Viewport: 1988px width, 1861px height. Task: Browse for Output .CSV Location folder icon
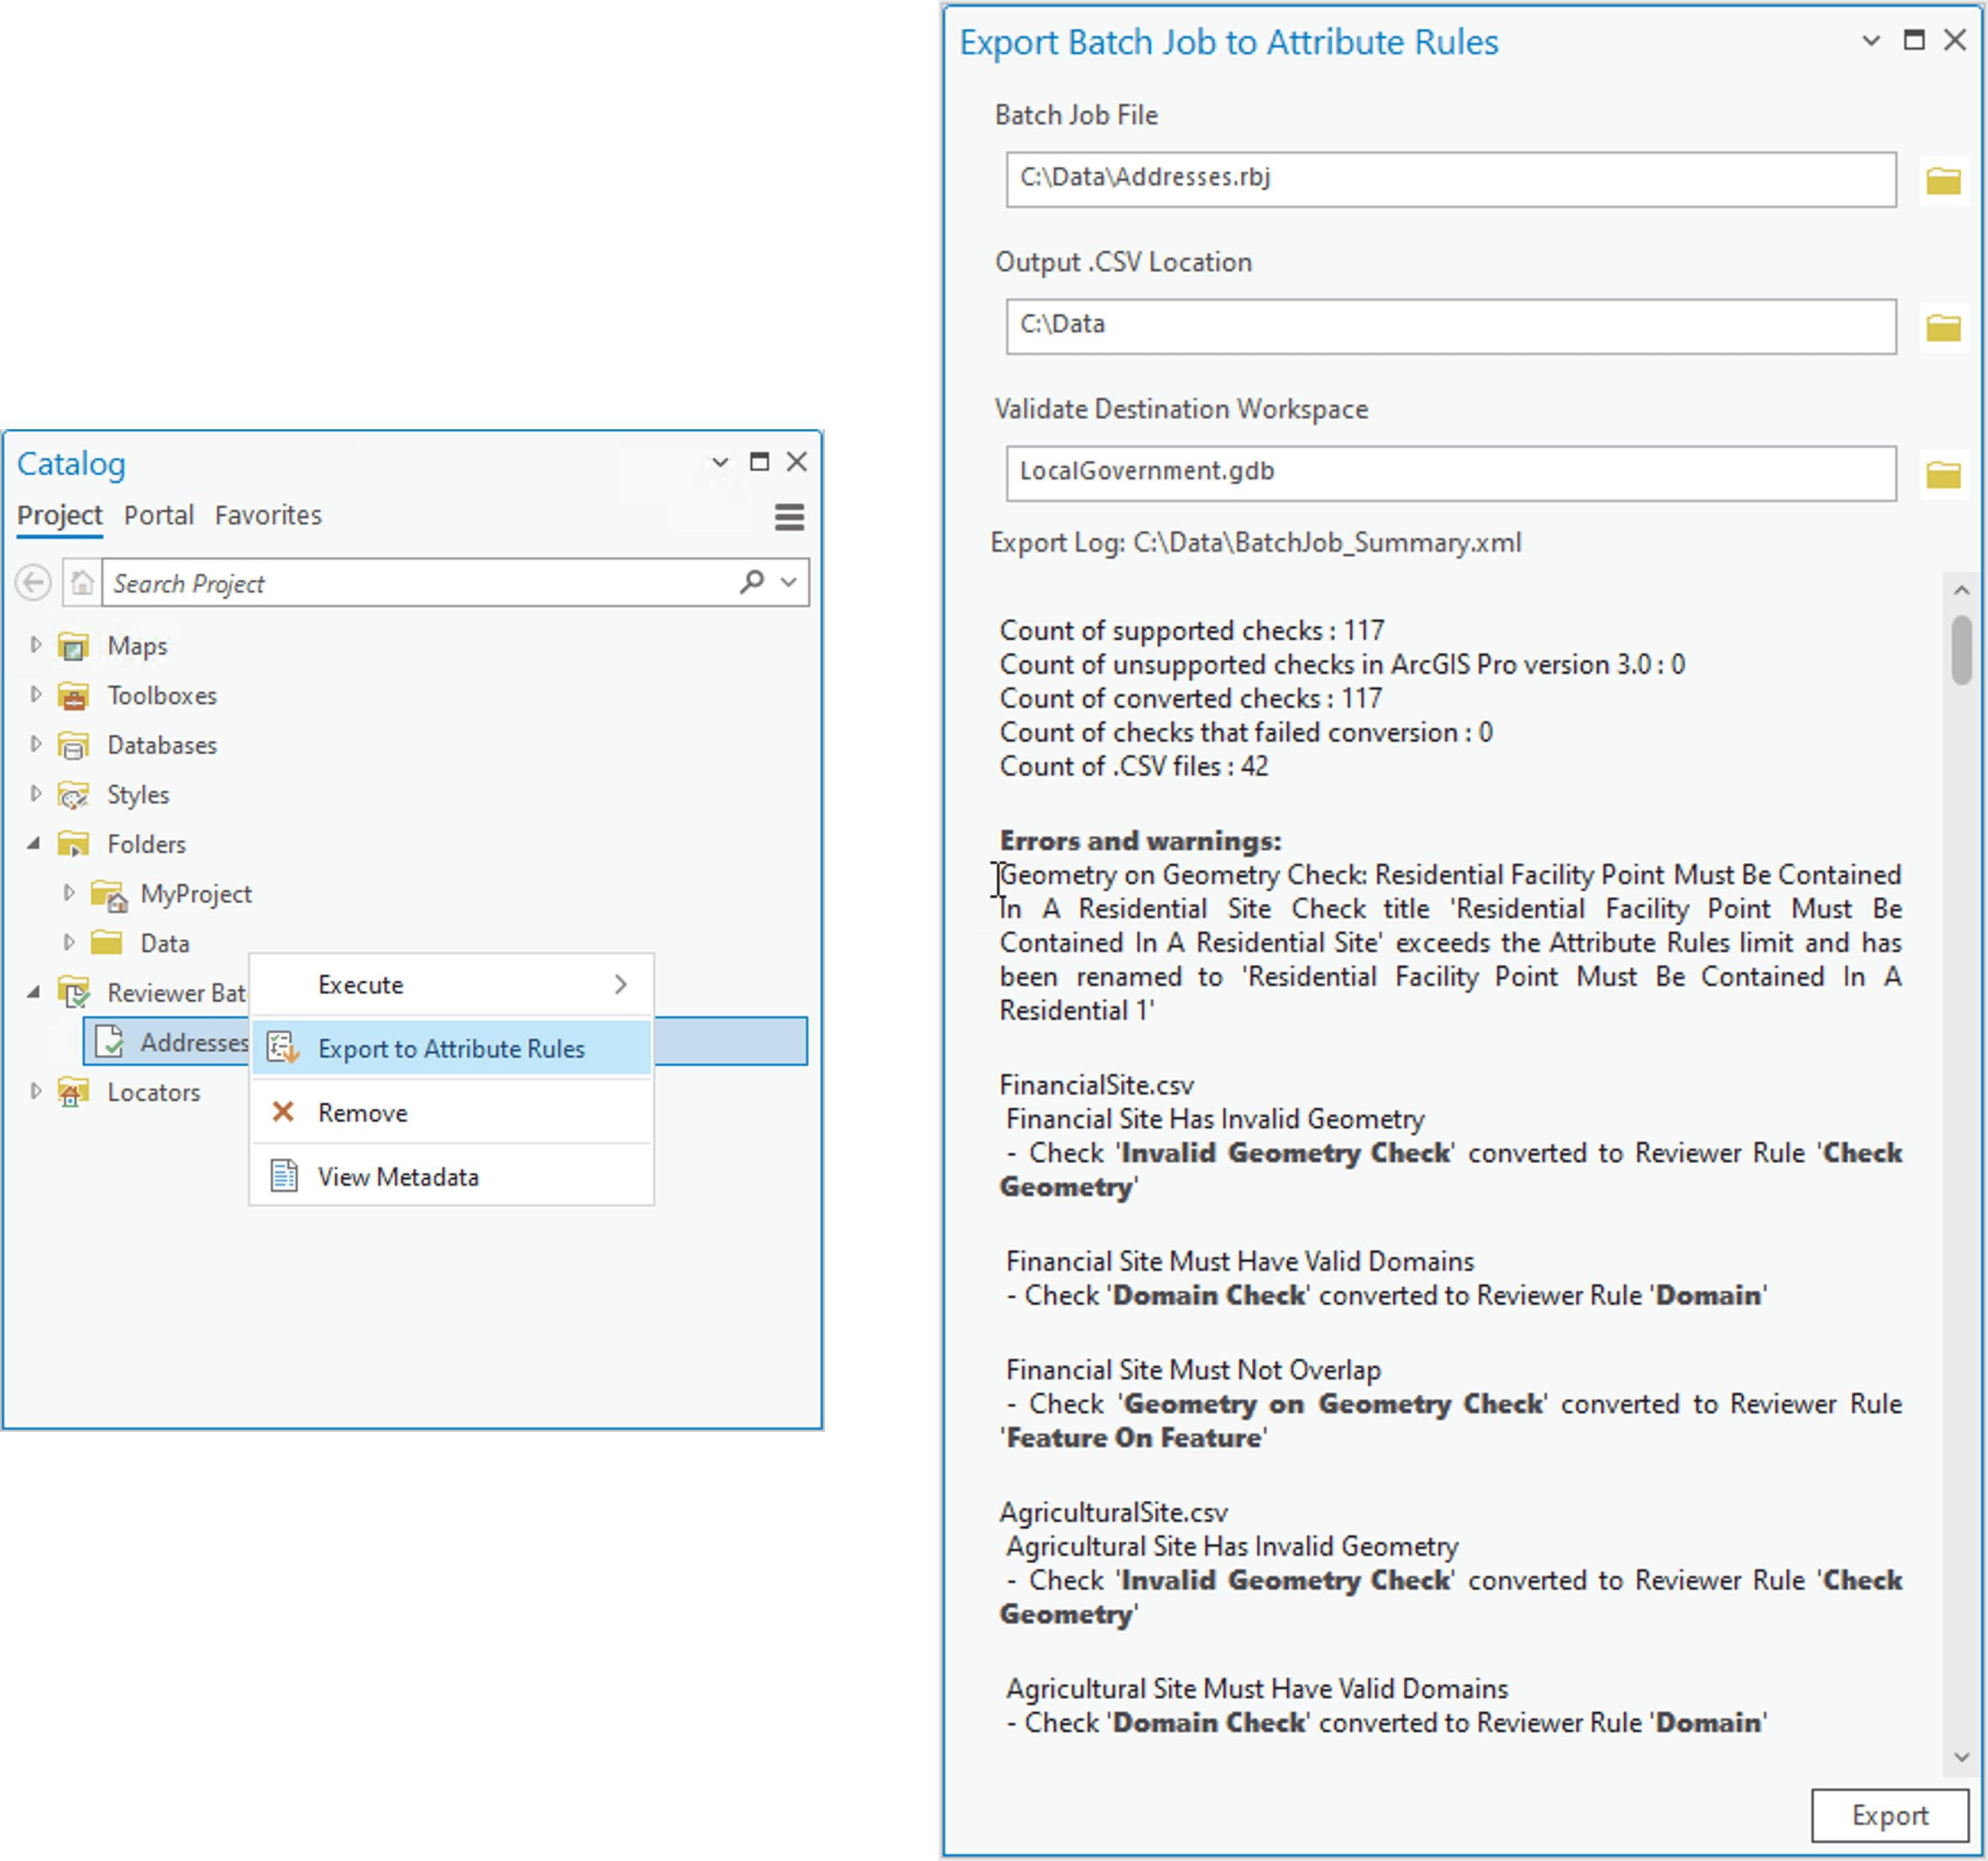pos(1943,327)
